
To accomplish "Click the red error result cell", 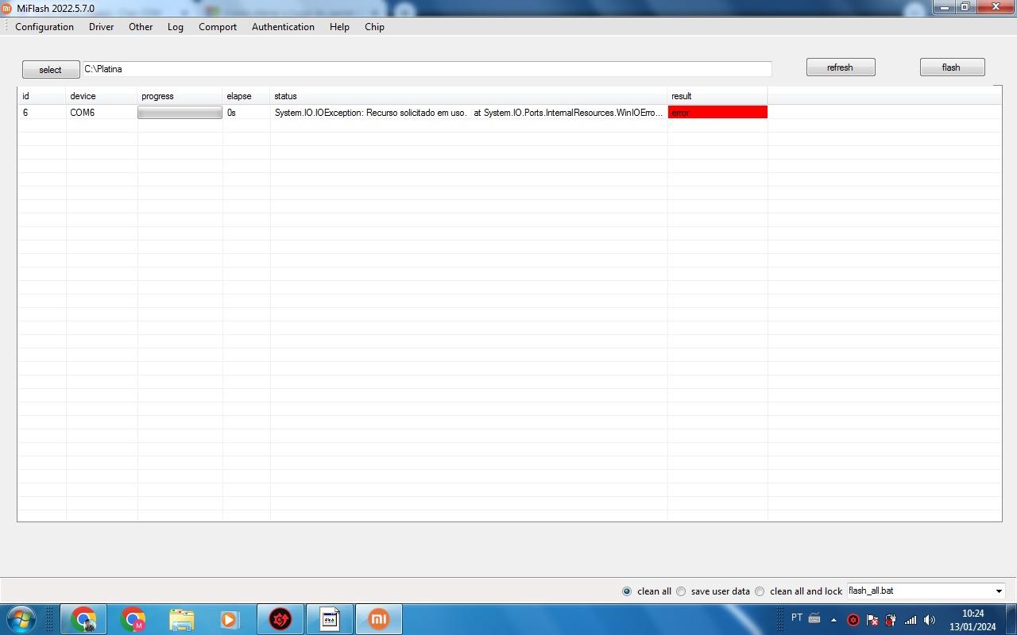I will coord(717,113).
